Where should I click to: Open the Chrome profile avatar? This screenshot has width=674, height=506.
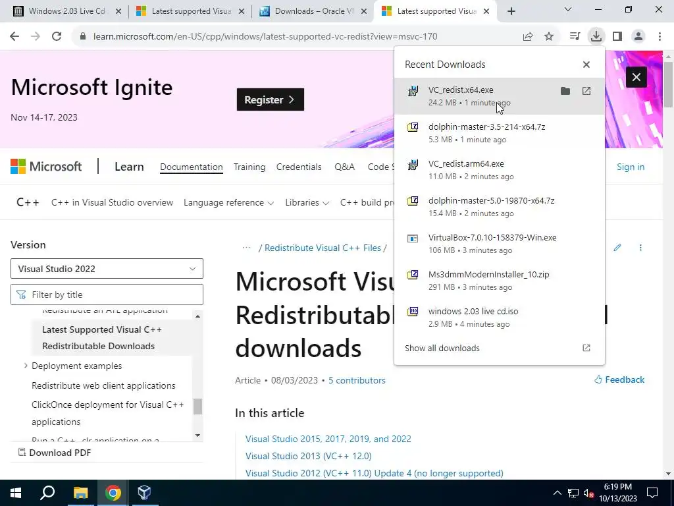coord(638,37)
